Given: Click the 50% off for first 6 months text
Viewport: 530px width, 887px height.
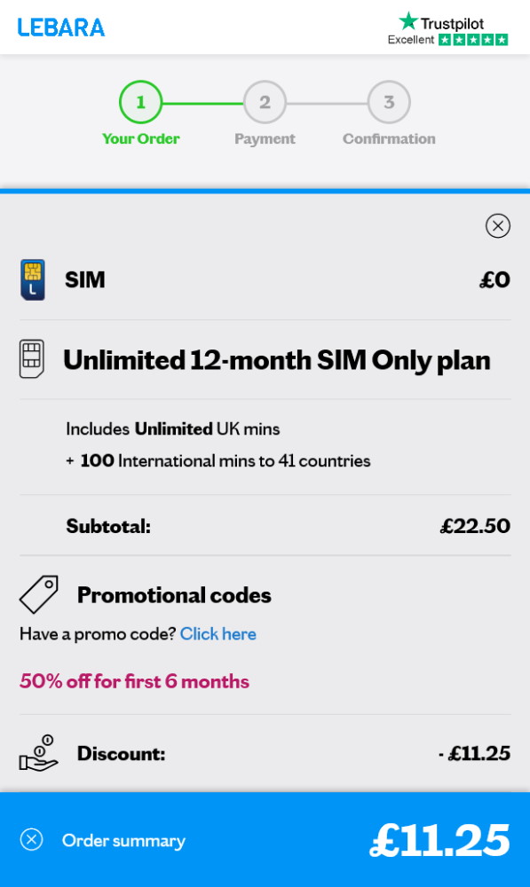Looking at the screenshot, I should pos(133,681).
